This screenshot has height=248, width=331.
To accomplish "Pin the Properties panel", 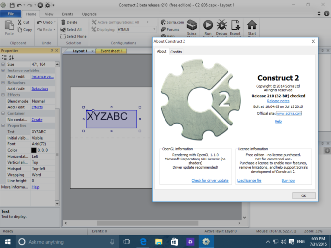I will [x=52, y=51].
